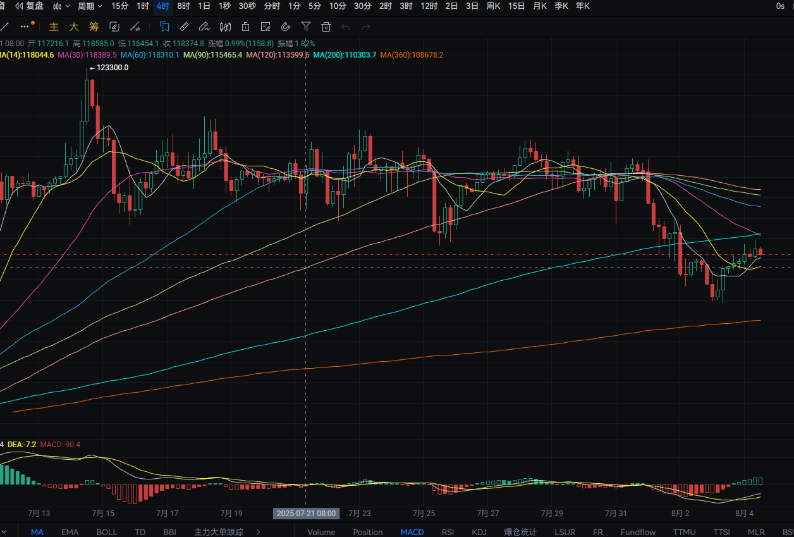The image size is (794, 537).
Task: Click the 复盘 replay button
Action: 29,6
